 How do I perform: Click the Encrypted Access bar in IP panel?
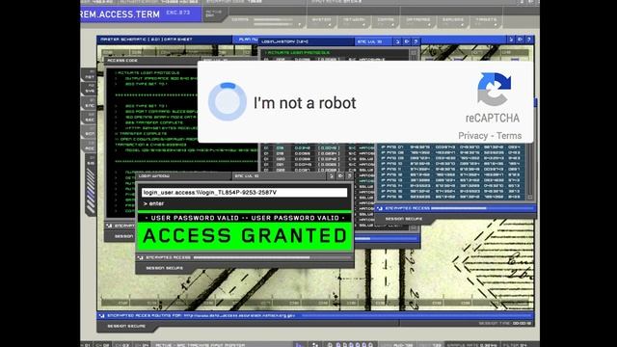[456, 208]
